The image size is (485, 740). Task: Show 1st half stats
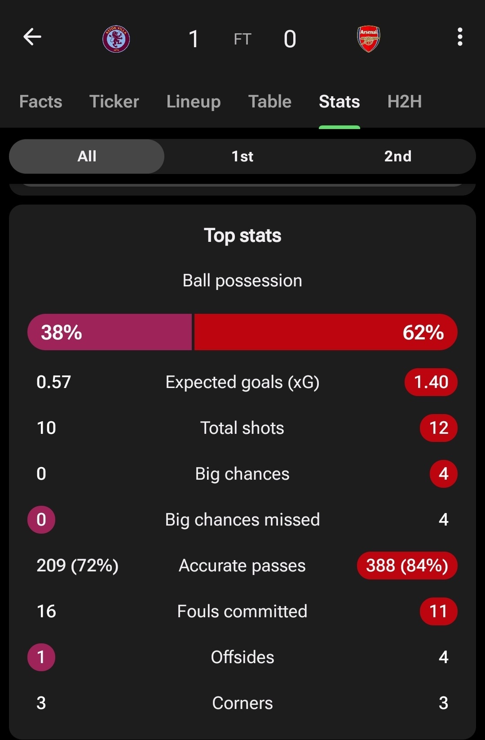pyautogui.click(x=242, y=156)
